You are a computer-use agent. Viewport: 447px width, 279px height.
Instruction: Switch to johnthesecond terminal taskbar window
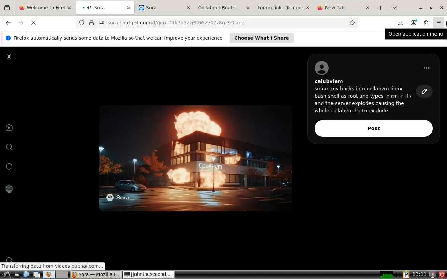149,274
